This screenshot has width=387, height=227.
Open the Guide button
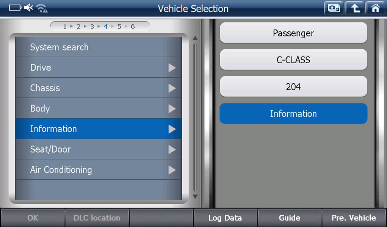tap(290, 218)
